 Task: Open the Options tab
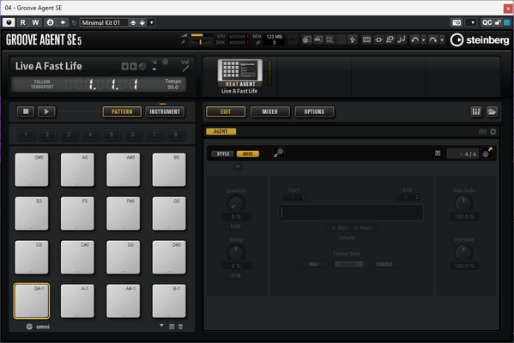[x=314, y=111]
